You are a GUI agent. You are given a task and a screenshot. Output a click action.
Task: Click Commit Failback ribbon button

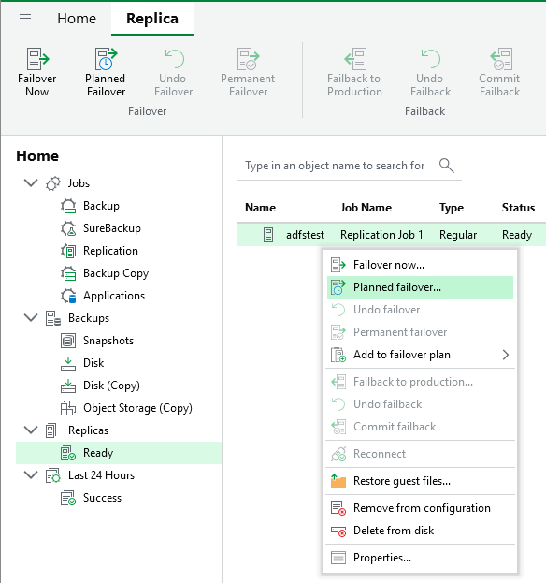tap(499, 72)
